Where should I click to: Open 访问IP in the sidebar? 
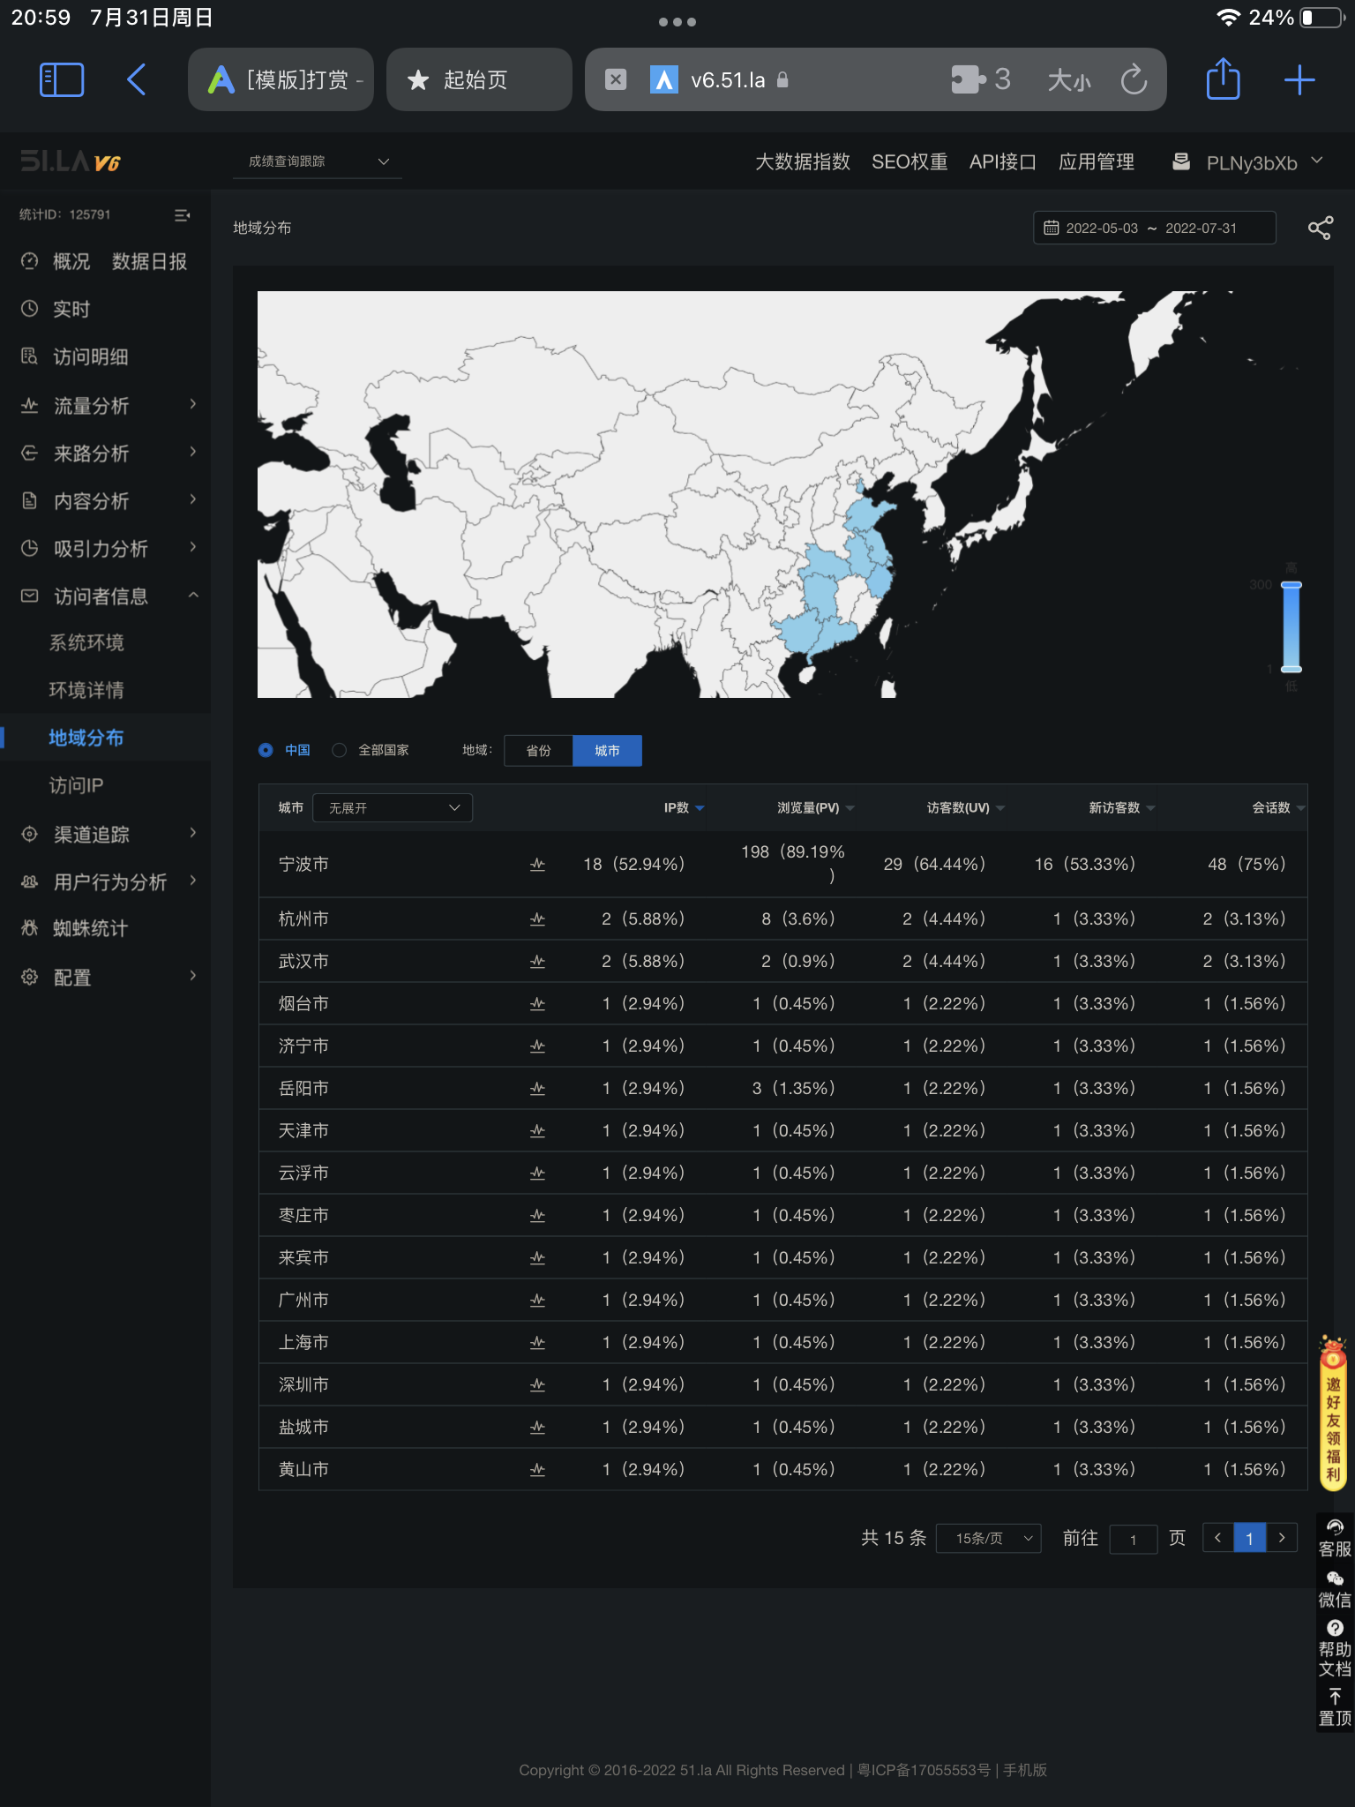click(x=76, y=785)
